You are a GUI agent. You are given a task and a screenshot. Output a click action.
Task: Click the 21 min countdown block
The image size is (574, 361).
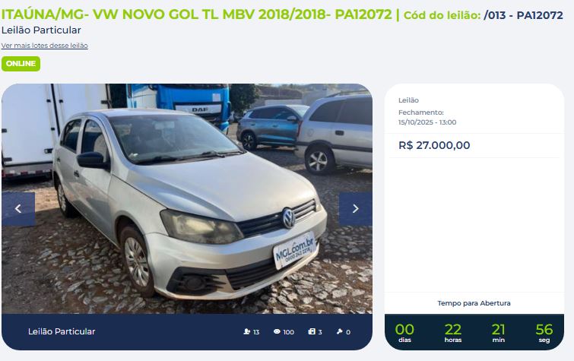click(499, 332)
